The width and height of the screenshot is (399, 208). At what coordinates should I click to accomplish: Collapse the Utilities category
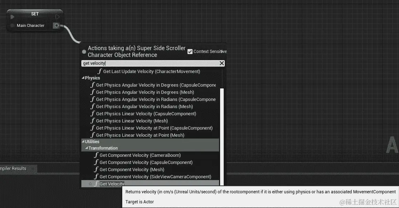[x=83, y=141]
